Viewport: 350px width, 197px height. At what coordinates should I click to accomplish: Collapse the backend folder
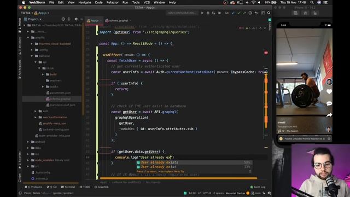point(32,56)
